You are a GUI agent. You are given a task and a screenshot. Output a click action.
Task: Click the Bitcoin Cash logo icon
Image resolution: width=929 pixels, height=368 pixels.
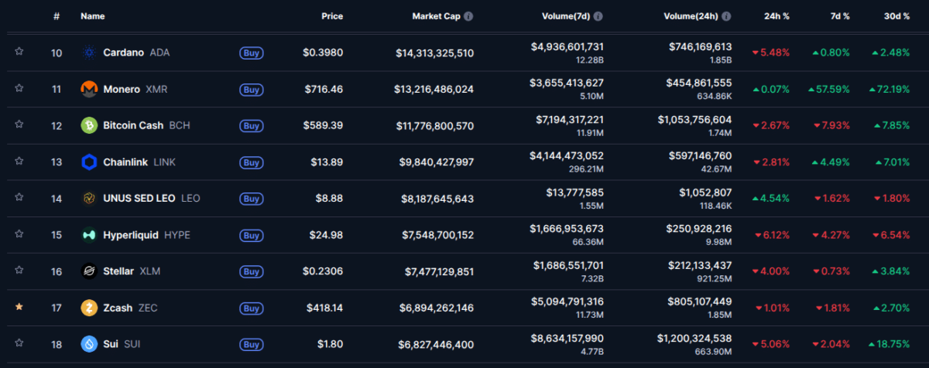coord(89,125)
